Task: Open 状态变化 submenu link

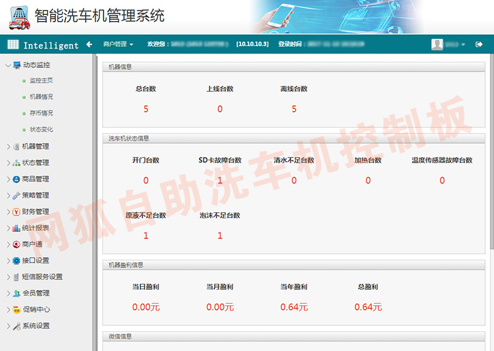Action: pyautogui.click(x=41, y=129)
